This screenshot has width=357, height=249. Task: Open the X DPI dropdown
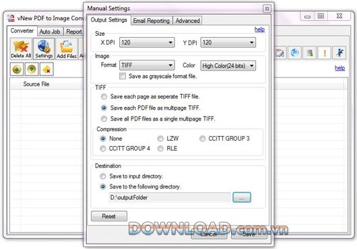(147, 42)
